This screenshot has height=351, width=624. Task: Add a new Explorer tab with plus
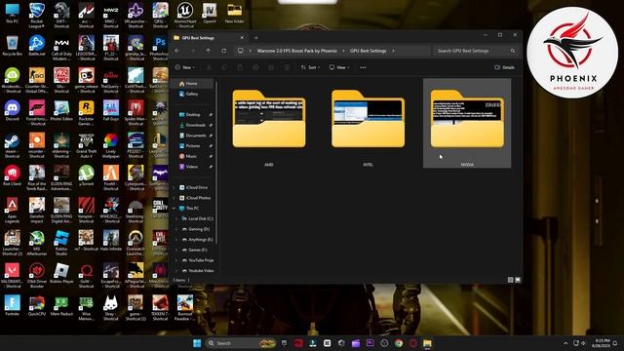[256, 38]
